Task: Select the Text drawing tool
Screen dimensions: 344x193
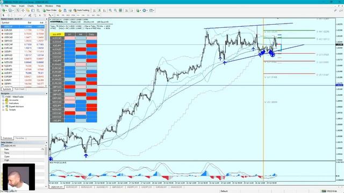Action: [40, 16]
